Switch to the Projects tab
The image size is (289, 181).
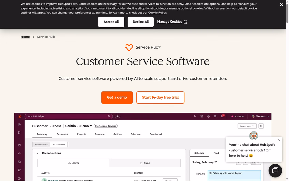pos(81,134)
